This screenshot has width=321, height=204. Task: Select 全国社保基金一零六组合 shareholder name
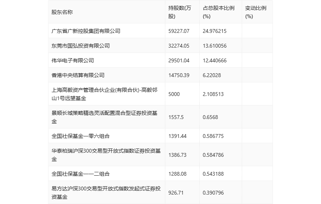[x=80, y=136]
